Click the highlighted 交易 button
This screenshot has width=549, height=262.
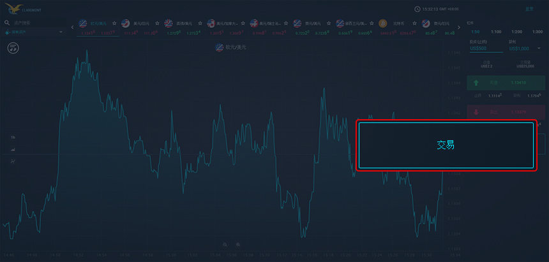(x=446, y=145)
